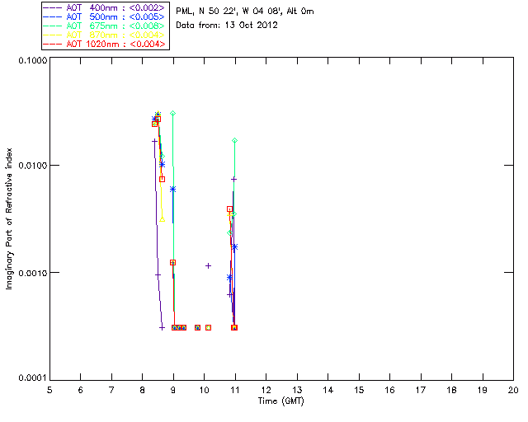Viewport: 528px width, 422px height.
Task: Click the AOT 400nm legend entry
Action: (105, 7)
